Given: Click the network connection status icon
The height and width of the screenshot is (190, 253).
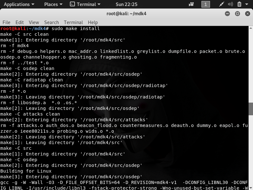Looking at the screenshot, I should pos(221,4).
